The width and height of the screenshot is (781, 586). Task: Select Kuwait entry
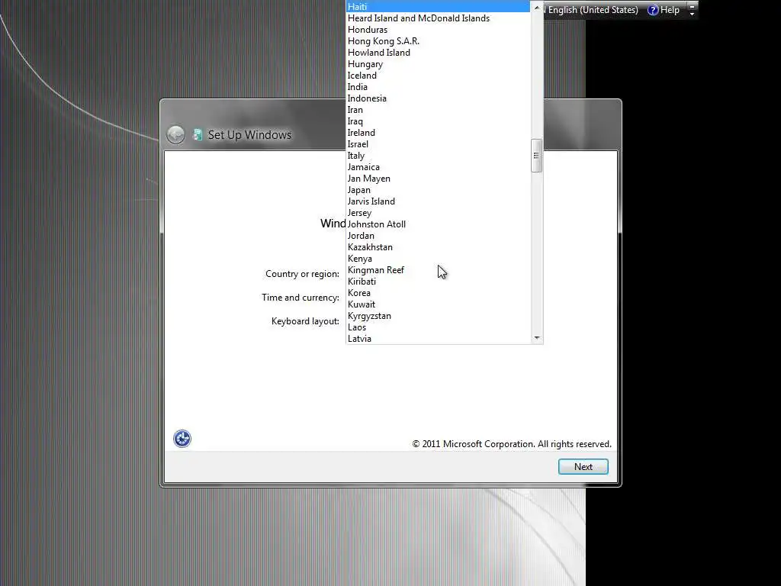click(438, 304)
